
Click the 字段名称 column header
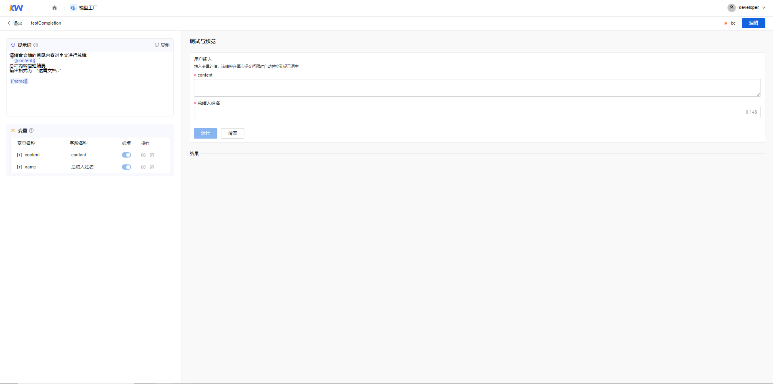(78, 143)
